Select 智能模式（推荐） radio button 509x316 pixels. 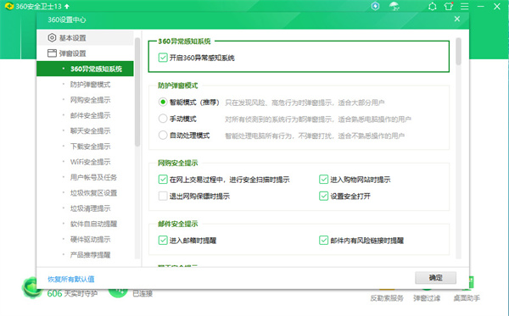163,103
